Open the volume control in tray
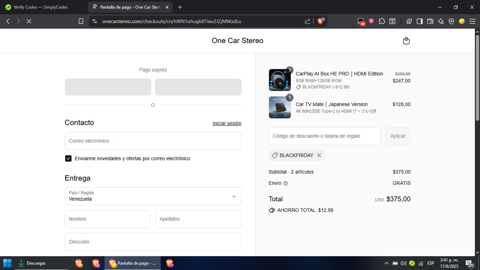The image size is (480, 270). coord(404,263)
